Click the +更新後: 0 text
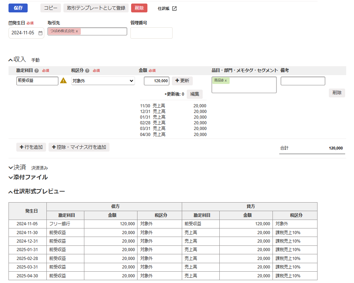Image resolution: width=354 pixels, height=283 pixels. 174,94
